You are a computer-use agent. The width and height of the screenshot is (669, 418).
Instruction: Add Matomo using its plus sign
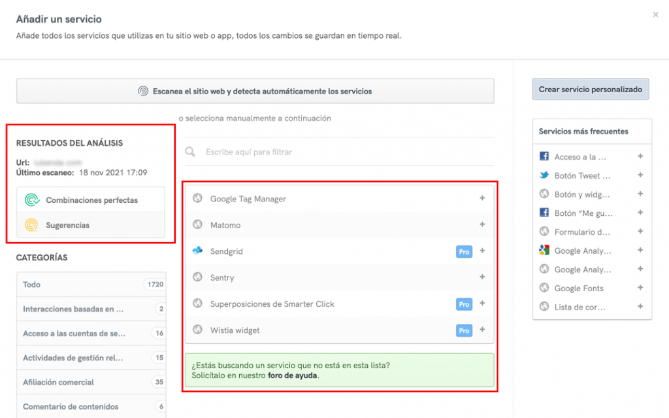click(482, 224)
